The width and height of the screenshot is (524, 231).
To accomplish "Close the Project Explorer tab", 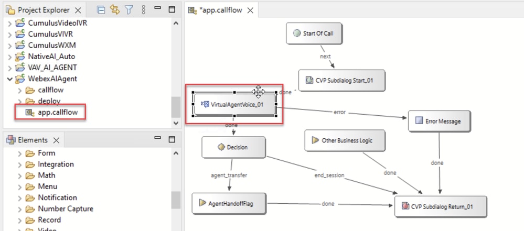I will 78,10.
